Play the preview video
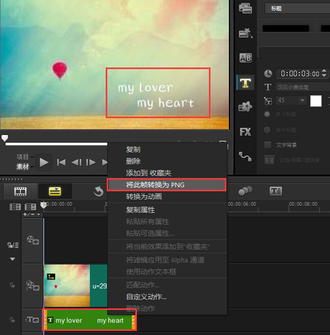This screenshot has height=335, width=330. pyautogui.click(x=44, y=162)
